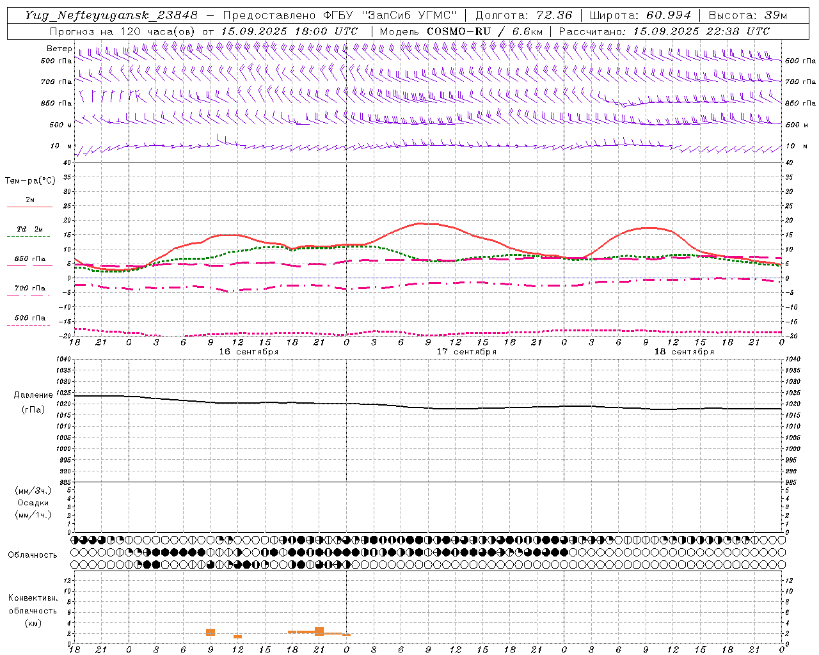Viewport: 819px width, 655px height.
Task: Click the station name Yug_Nefteyugansk_23848 in the header
Action: click(111, 15)
